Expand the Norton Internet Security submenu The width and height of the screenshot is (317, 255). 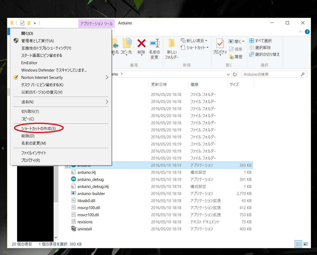tap(107, 77)
